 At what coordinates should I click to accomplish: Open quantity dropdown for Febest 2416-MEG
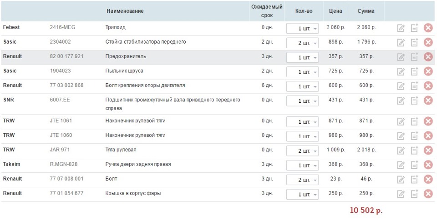[x=302, y=28]
